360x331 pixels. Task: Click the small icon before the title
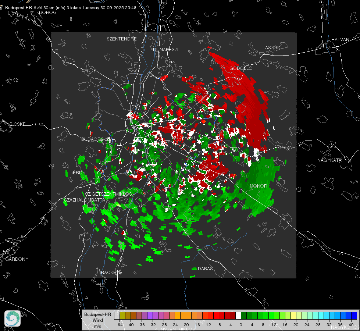[2, 8]
